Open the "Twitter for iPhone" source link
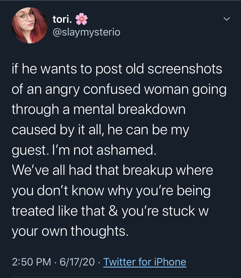This screenshot has width=241, height=278. click(145, 262)
